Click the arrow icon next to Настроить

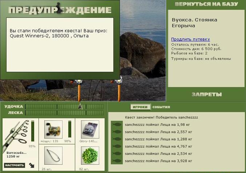32,165
